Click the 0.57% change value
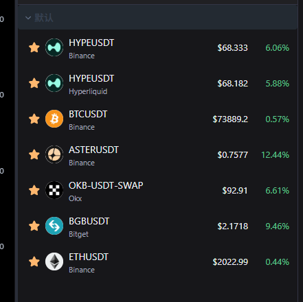This screenshot has width=303, height=302. (278, 119)
